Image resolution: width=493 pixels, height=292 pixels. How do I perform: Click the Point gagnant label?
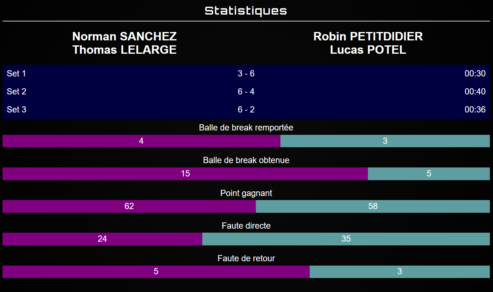tap(246, 193)
